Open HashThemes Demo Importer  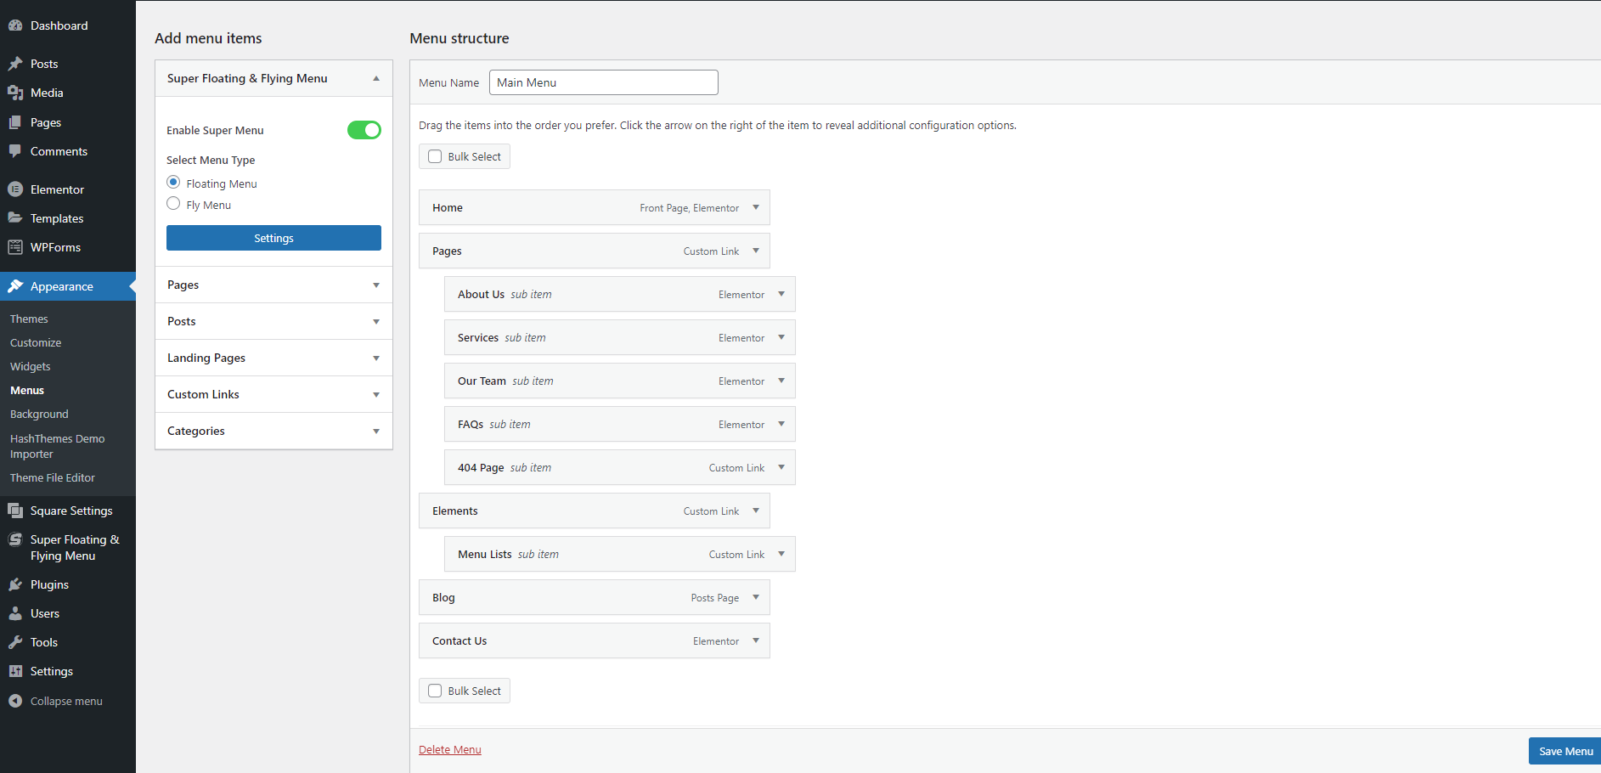[58, 447]
